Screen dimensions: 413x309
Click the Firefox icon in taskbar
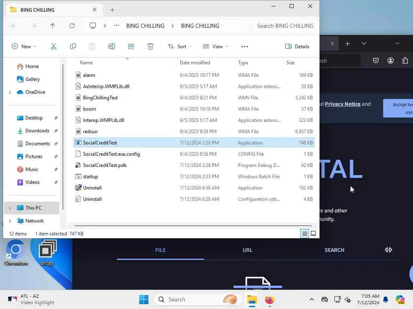click(269, 299)
